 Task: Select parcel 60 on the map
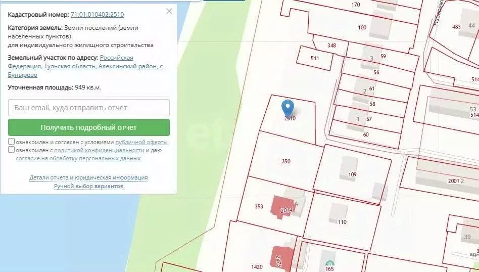(x=366, y=134)
